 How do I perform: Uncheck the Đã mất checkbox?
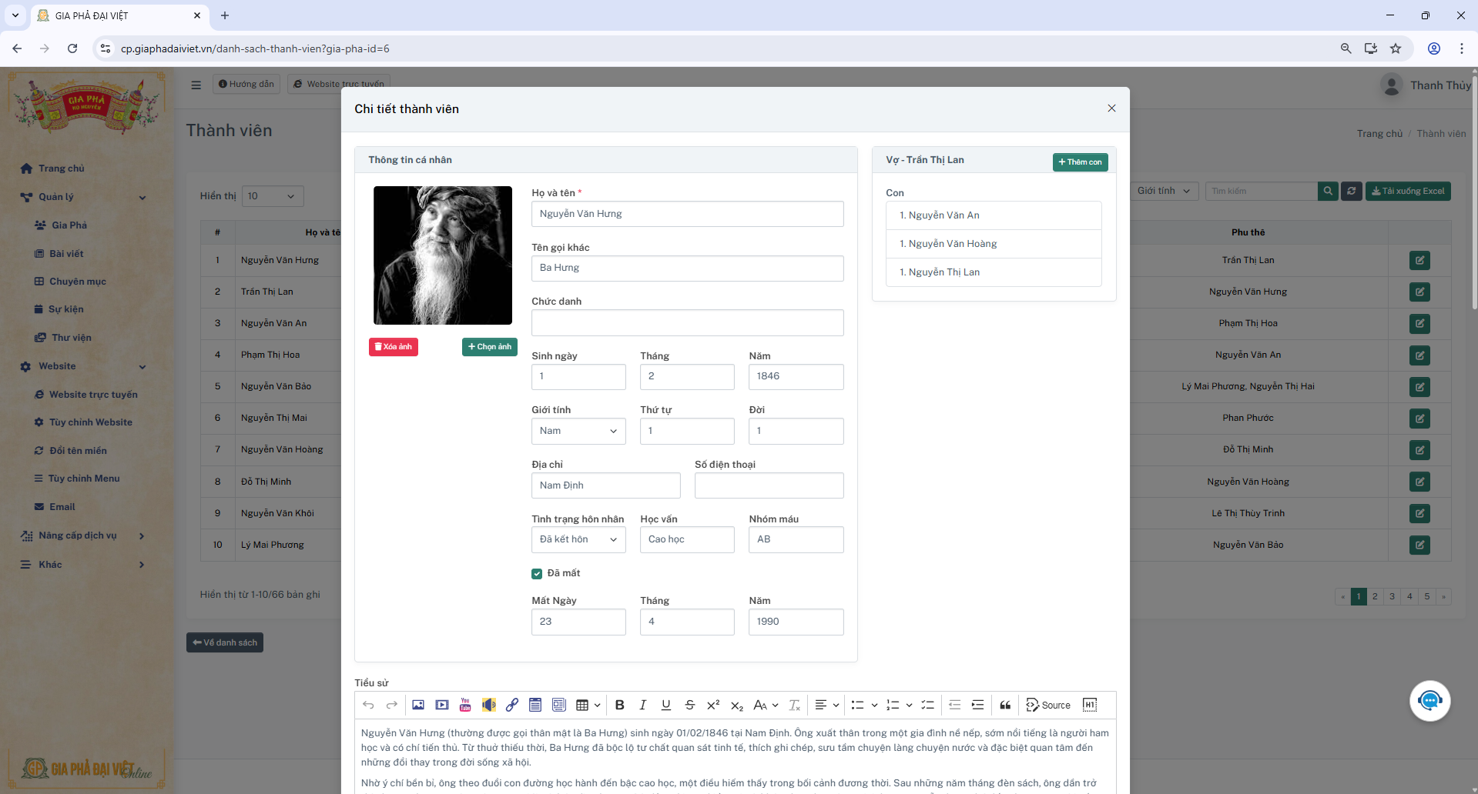[x=537, y=574]
